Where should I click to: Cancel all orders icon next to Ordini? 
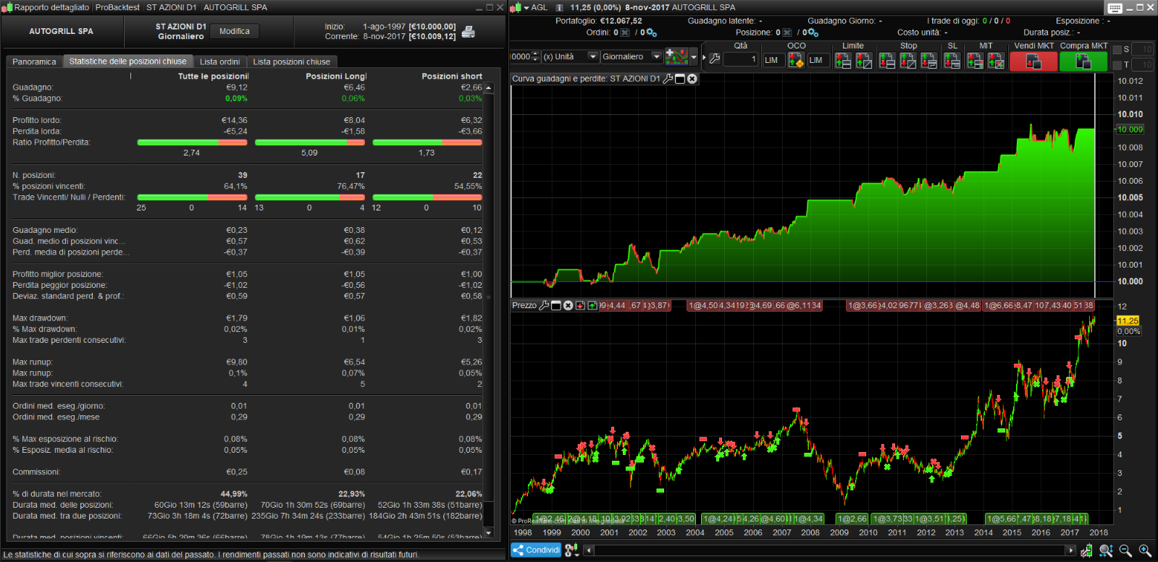point(626,33)
